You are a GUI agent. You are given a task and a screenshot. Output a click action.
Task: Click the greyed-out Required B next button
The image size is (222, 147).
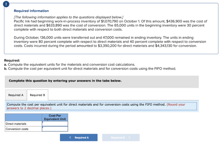pyautogui.click(x=121, y=138)
